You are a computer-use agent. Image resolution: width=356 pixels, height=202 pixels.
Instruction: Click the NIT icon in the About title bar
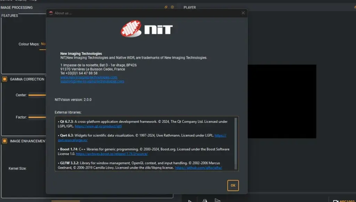coord(51,13)
